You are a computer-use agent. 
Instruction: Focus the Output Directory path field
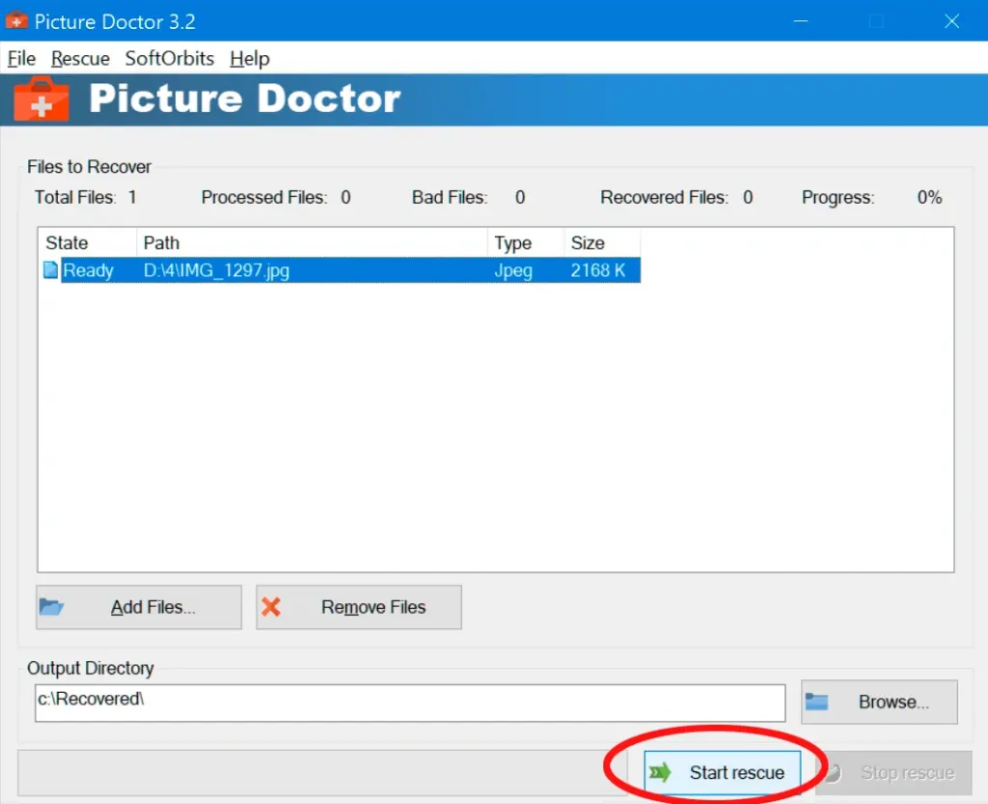(x=410, y=703)
